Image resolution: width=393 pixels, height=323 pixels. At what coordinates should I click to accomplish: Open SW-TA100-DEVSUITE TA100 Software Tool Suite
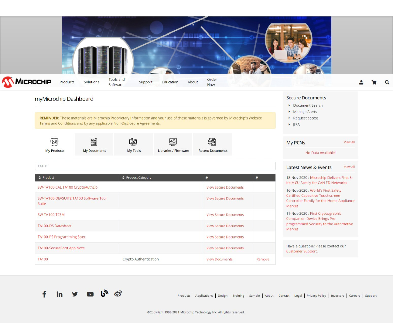pyautogui.click(x=72, y=201)
